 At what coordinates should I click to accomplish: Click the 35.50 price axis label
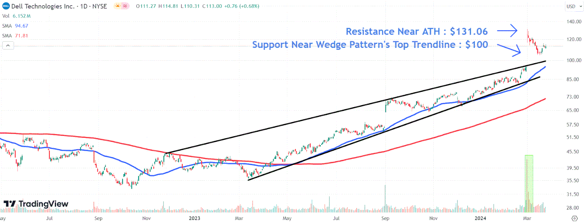573,181
